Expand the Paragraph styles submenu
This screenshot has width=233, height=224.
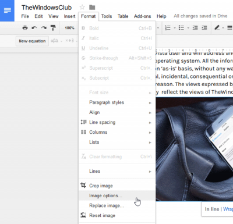pyautogui.click(x=117, y=102)
